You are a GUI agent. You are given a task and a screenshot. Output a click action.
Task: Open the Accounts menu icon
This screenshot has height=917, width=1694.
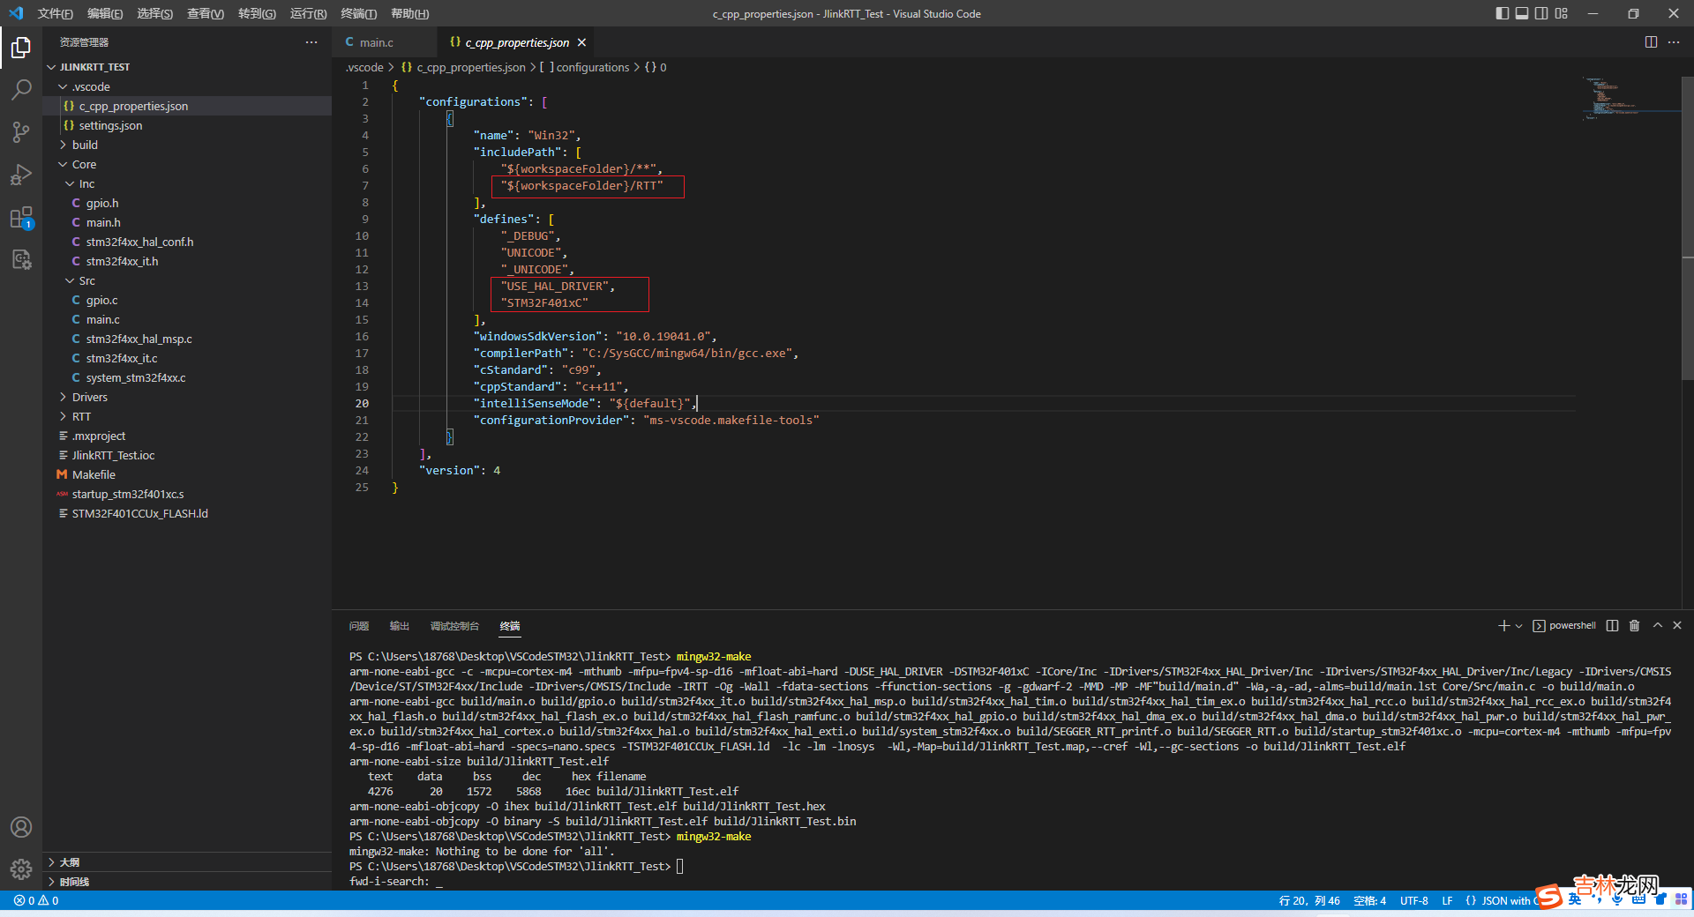click(x=21, y=827)
